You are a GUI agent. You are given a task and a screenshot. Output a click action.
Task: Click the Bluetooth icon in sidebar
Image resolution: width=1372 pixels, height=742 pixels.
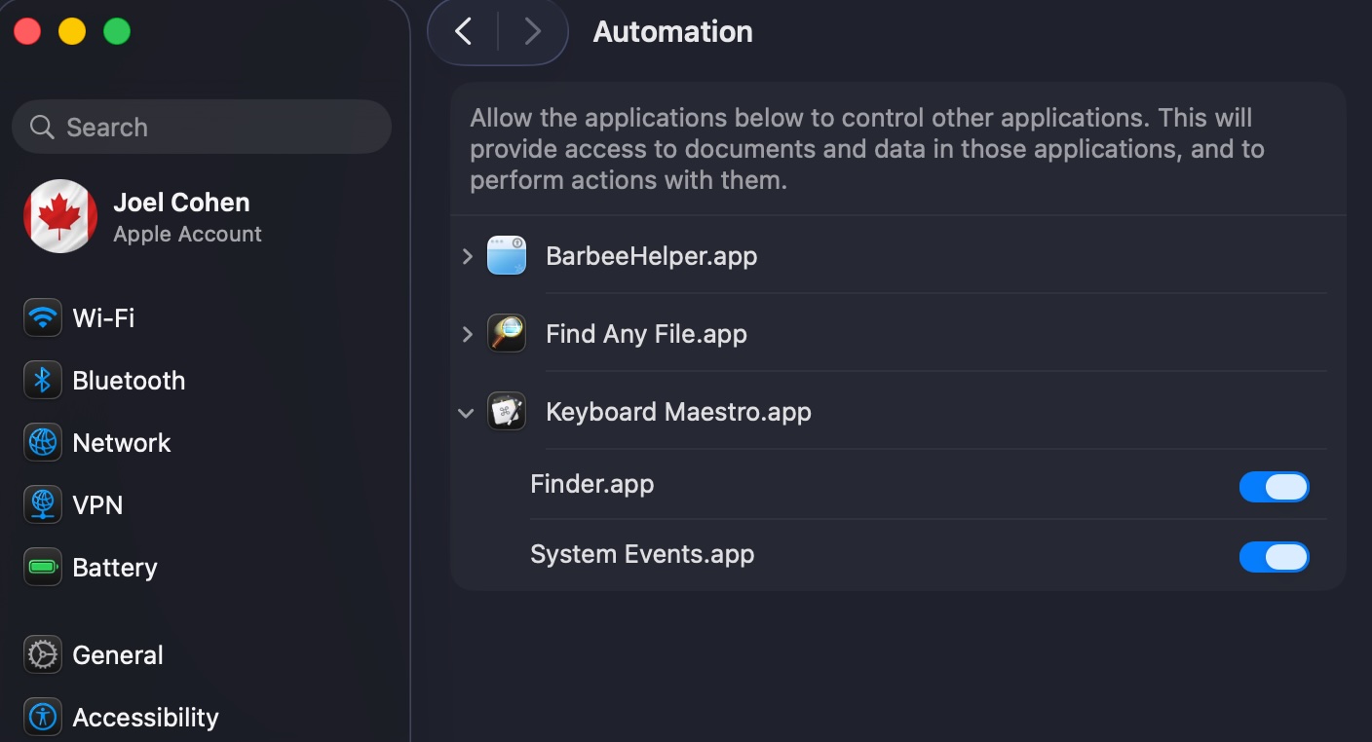(43, 380)
